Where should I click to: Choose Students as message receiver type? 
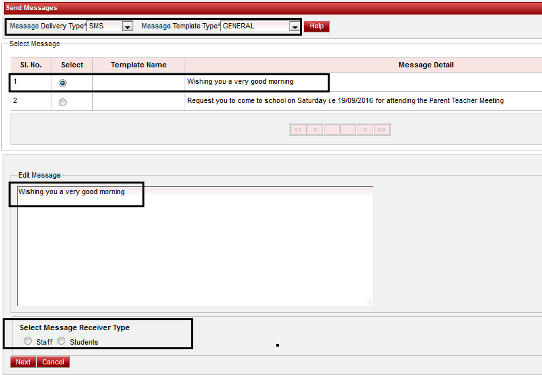click(x=61, y=341)
